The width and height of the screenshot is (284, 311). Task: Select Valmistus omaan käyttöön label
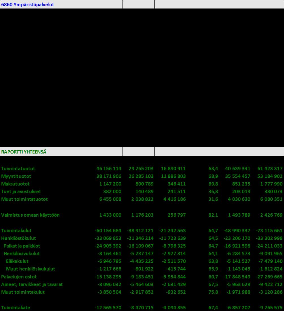(x=30, y=215)
